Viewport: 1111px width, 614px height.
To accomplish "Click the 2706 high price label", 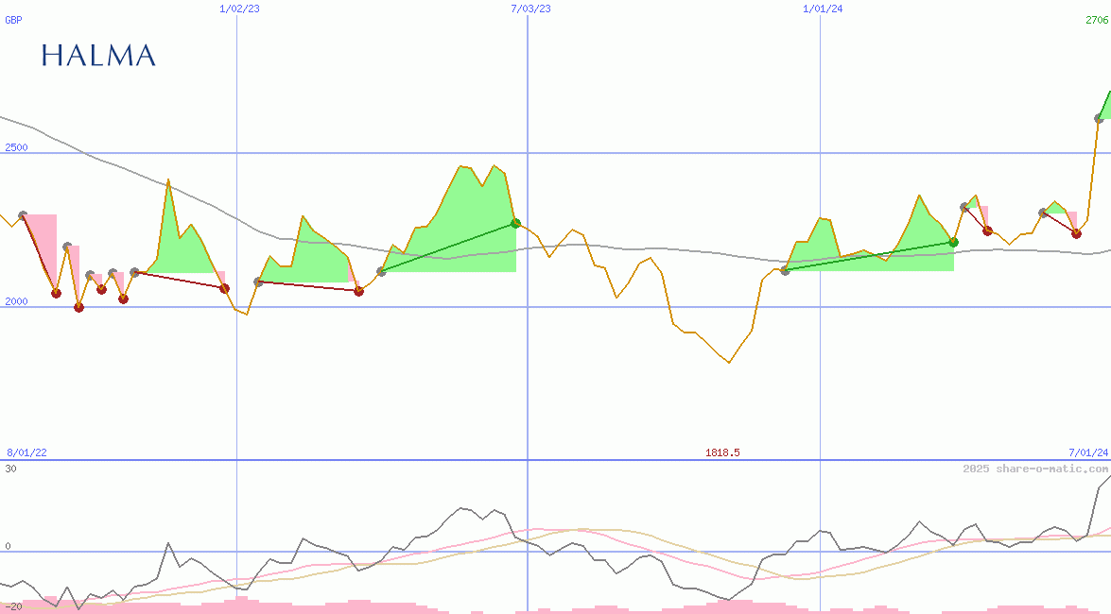I will [1097, 20].
